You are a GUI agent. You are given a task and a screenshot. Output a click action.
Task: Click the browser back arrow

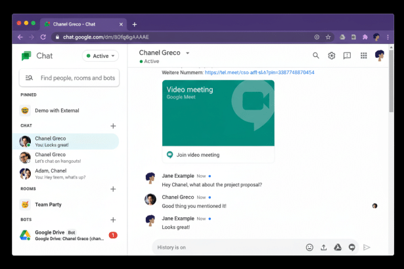(20, 37)
